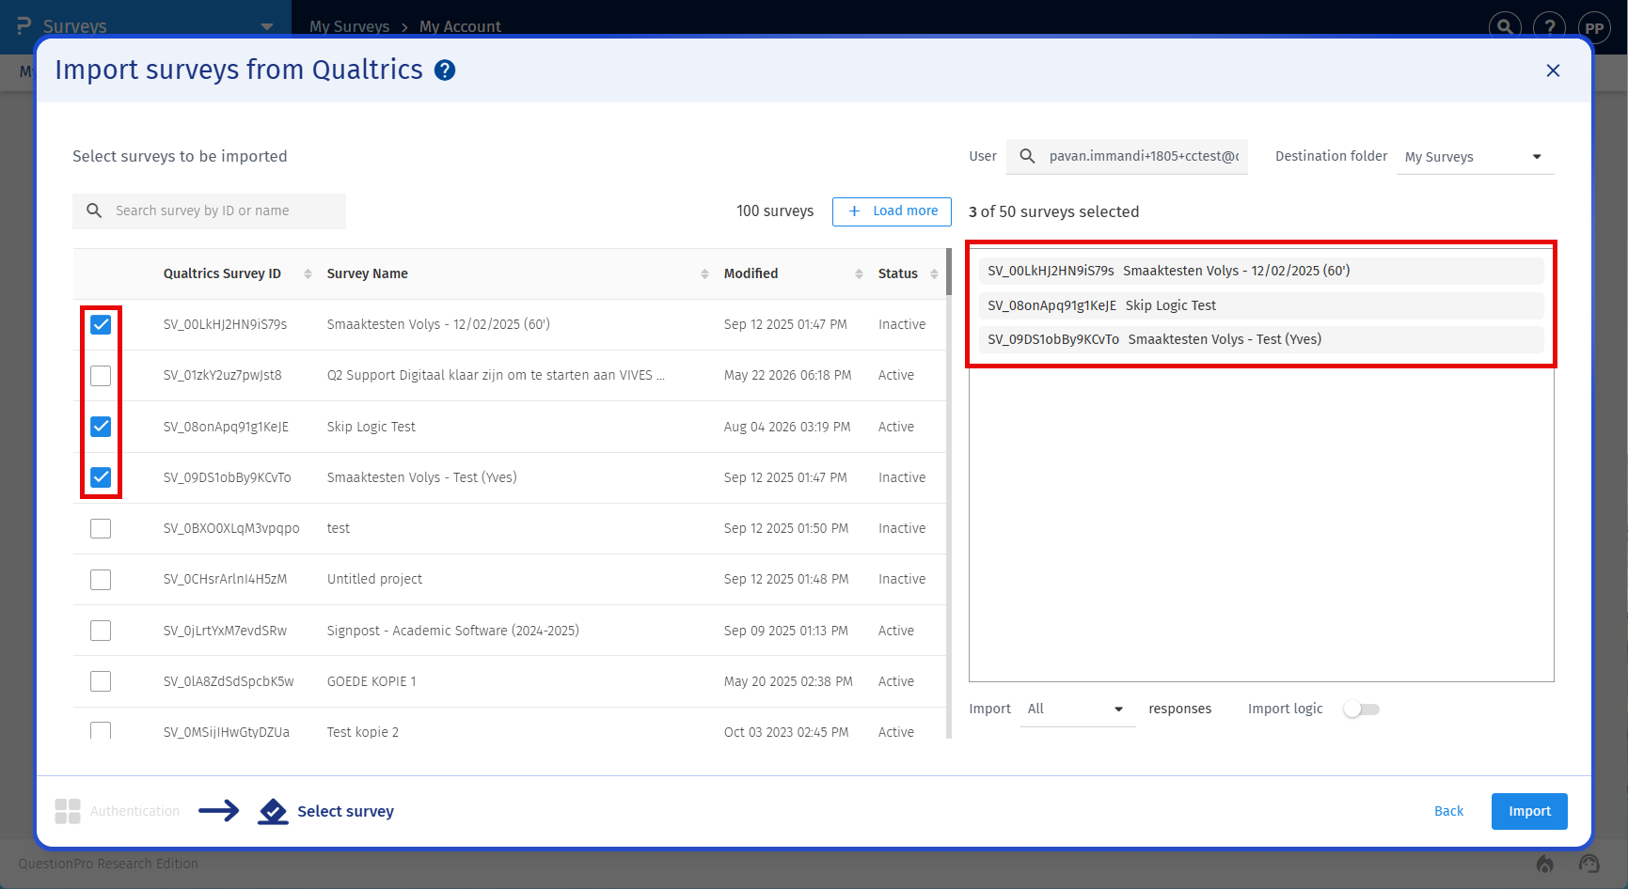The width and height of the screenshot is (1628, 889).
Task: Click the Load more button
Action: tap(892, 211)
